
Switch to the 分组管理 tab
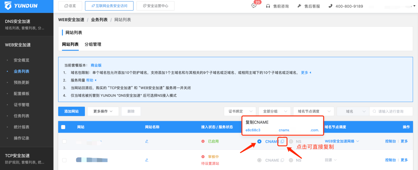(x=93, y=44)
